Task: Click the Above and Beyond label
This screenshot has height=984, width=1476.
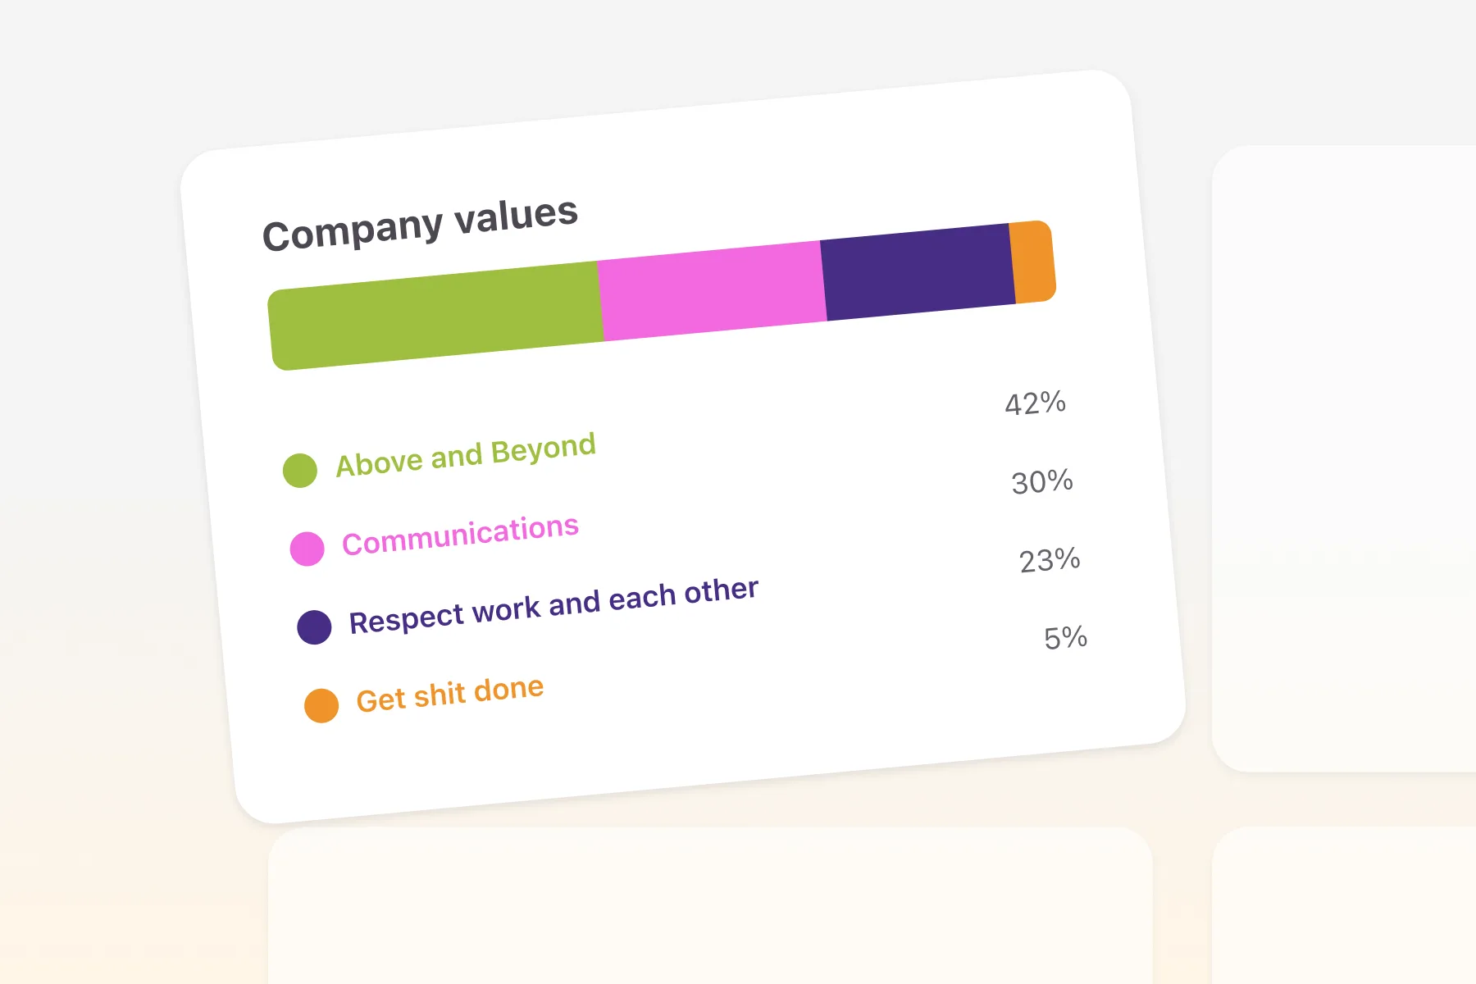Action: pyautogui.click(x=466, y=454)
